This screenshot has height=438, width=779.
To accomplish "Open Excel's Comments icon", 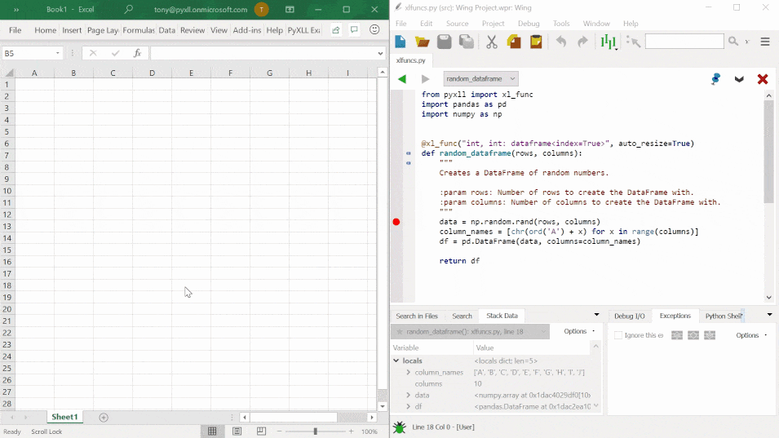I will tap(354, 30).
